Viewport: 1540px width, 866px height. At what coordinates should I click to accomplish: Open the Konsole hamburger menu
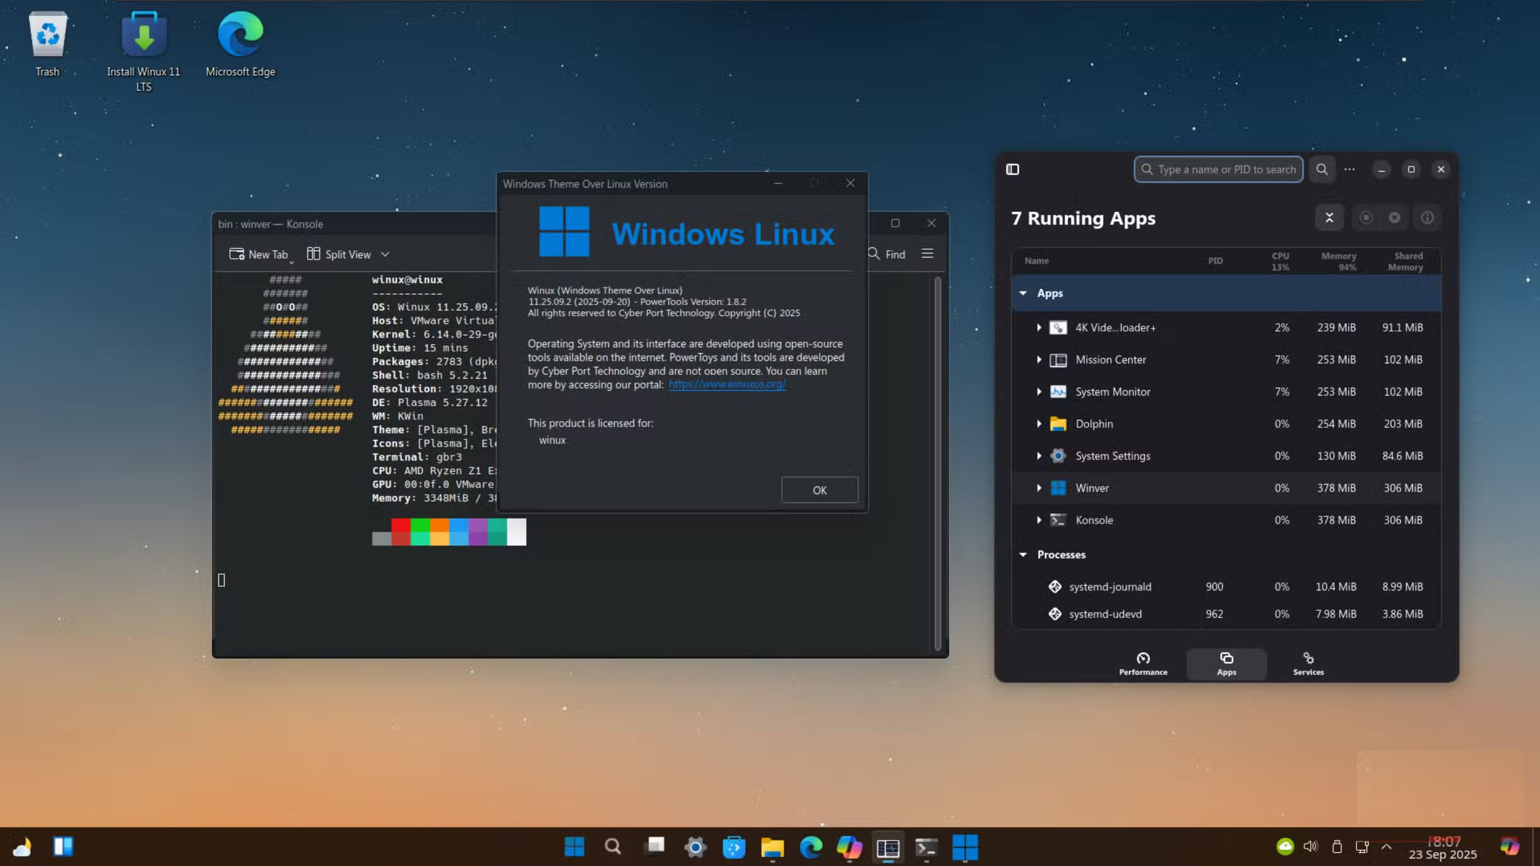(x=927, y=253)
